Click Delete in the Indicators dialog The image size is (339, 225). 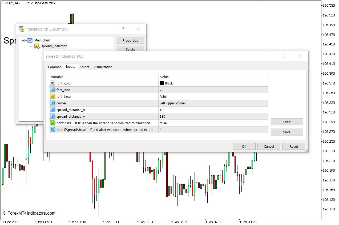click(x=130, y=49)
